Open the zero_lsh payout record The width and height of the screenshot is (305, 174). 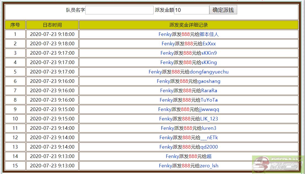(189, 166)
